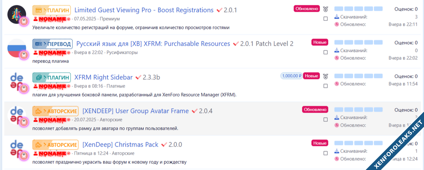This screenshot has width=424, height=170.
Task: Click the 1,000.00 ₽ price label
Action: (x=291, y=76)
